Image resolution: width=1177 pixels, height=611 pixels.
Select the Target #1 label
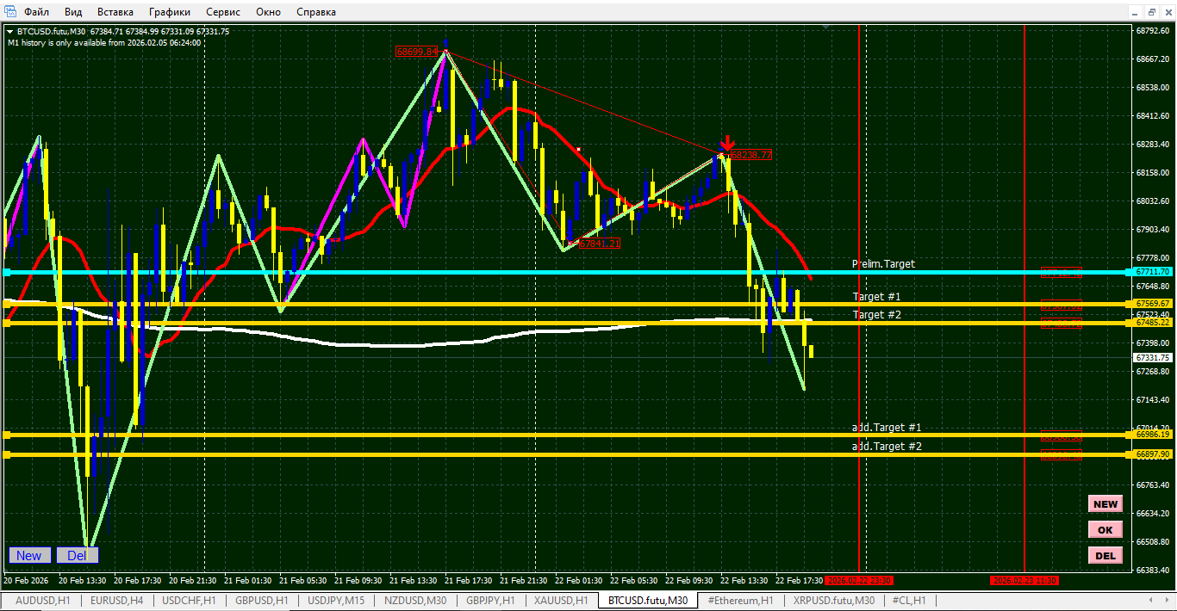click(x=877, y=296)
